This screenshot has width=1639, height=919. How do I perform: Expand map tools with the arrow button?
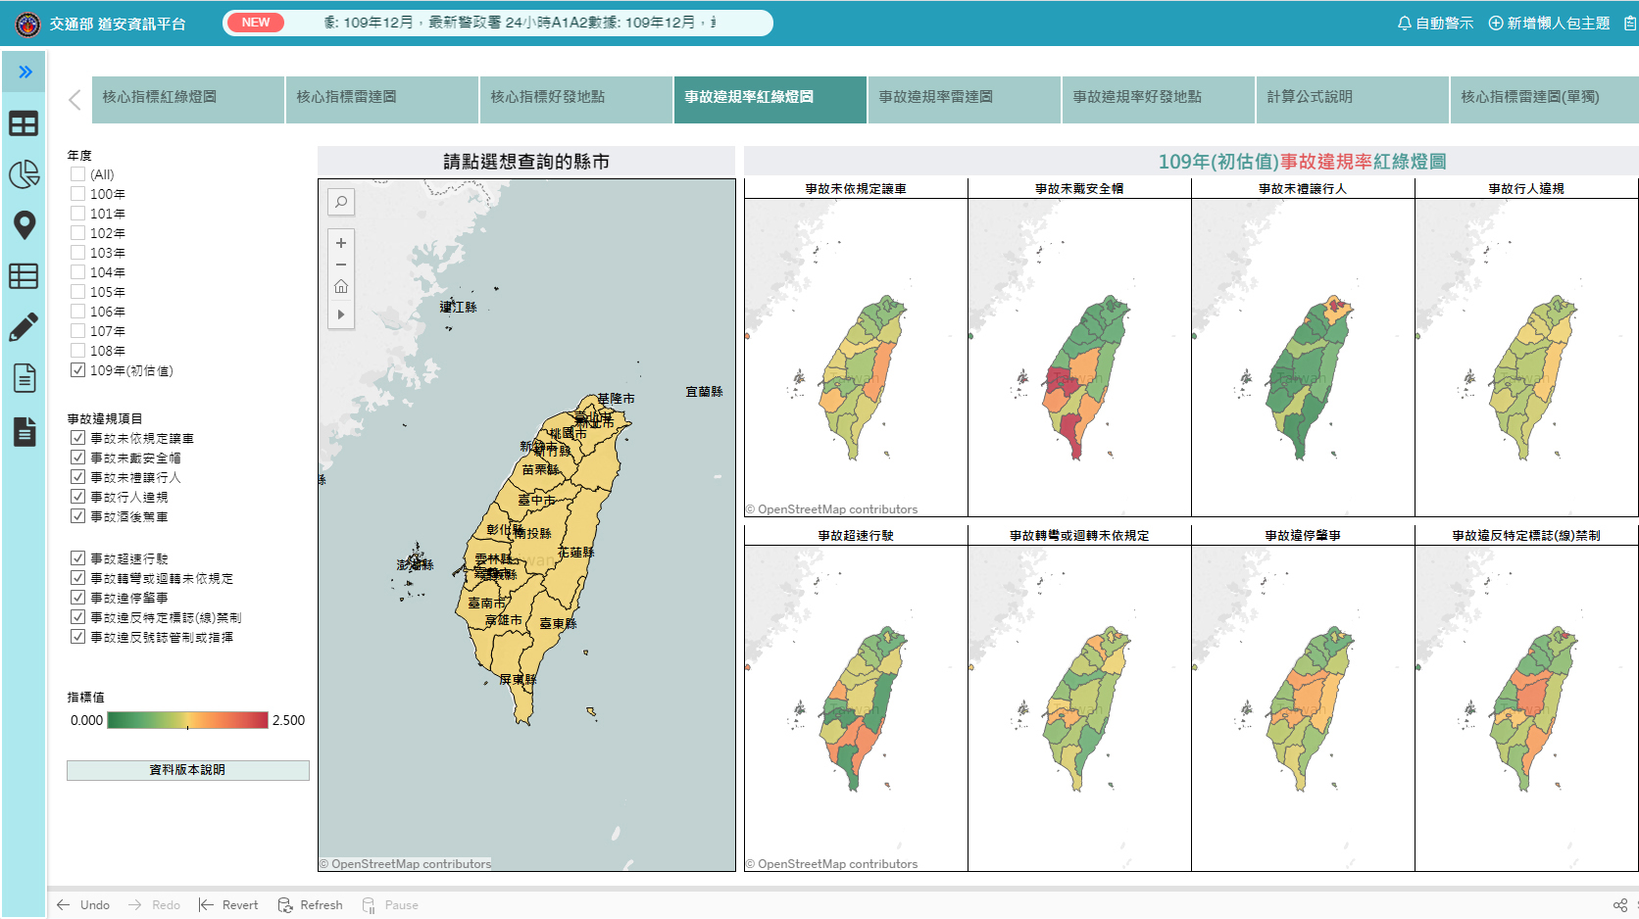341,314
